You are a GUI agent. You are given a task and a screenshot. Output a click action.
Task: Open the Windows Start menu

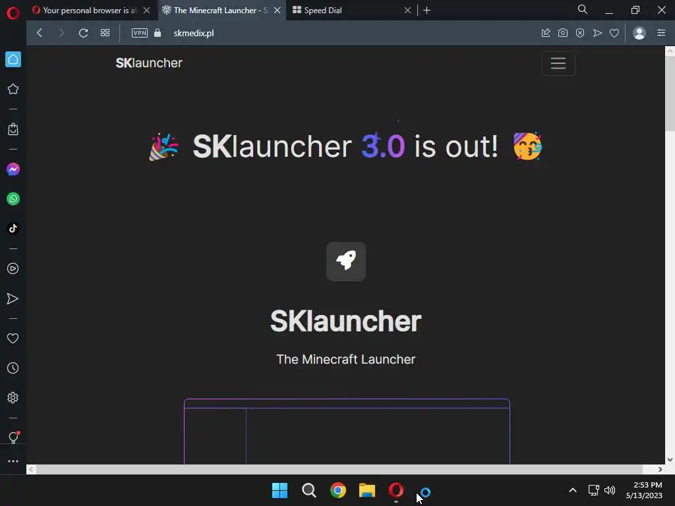tap(279, 490)
